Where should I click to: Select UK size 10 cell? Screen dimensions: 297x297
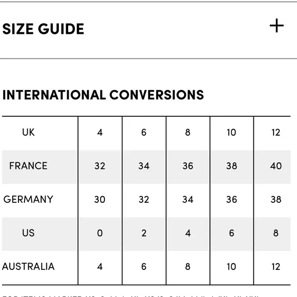tap(231, 133)
